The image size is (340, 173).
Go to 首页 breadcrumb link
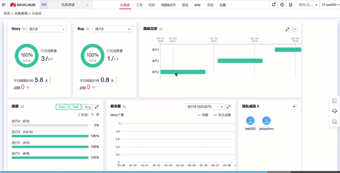point(7,13)
